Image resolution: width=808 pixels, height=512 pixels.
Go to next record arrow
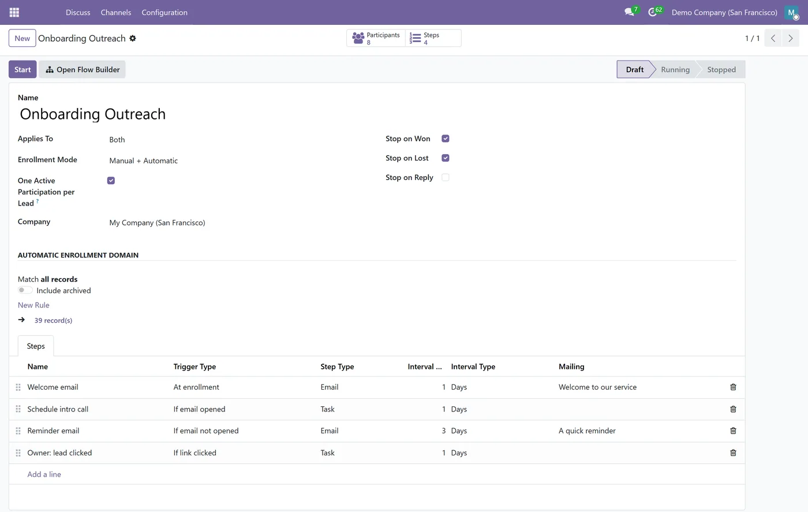tap(790, 38)
